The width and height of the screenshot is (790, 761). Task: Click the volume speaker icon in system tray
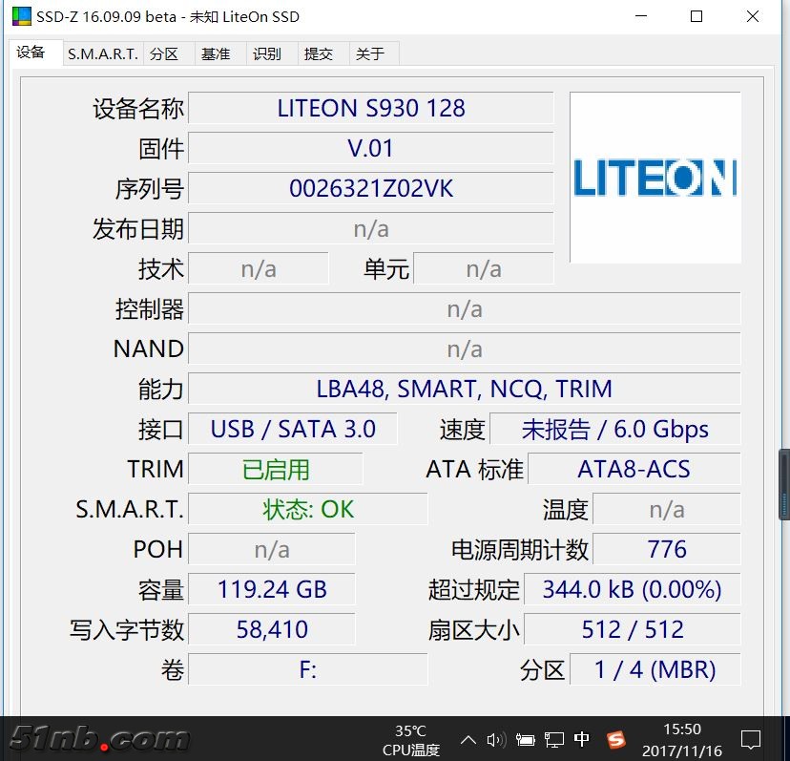(495, 739)
